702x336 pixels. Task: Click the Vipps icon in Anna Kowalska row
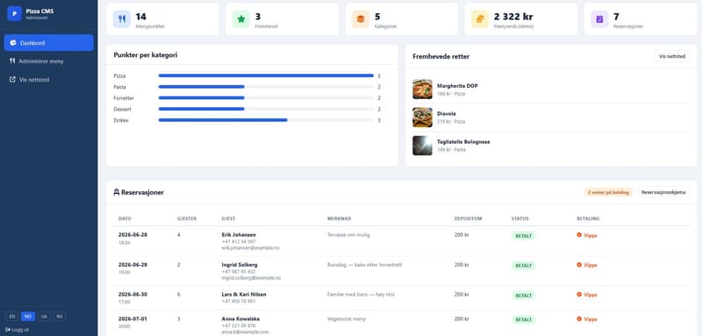579,319
